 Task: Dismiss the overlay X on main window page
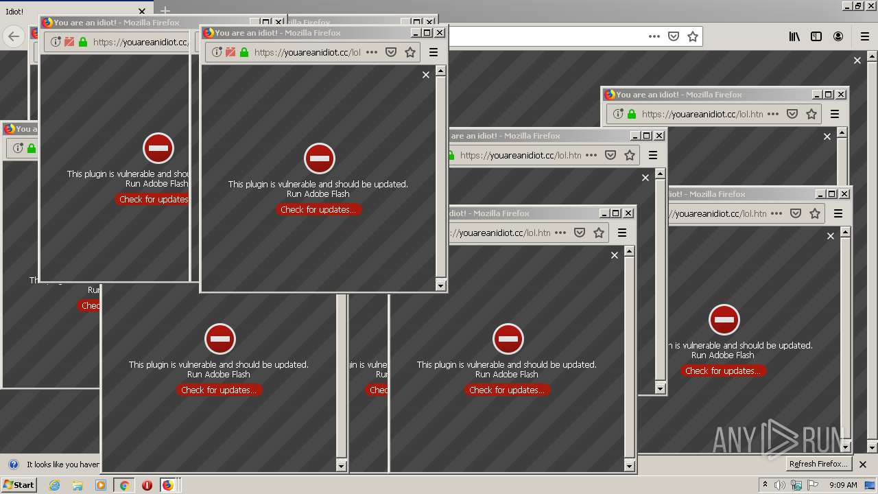857,60
